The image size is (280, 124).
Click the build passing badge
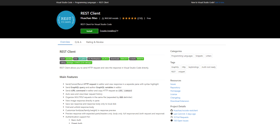click(66, 59)
